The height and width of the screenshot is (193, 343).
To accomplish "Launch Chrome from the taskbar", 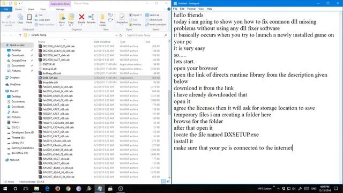I will (68, 188).
